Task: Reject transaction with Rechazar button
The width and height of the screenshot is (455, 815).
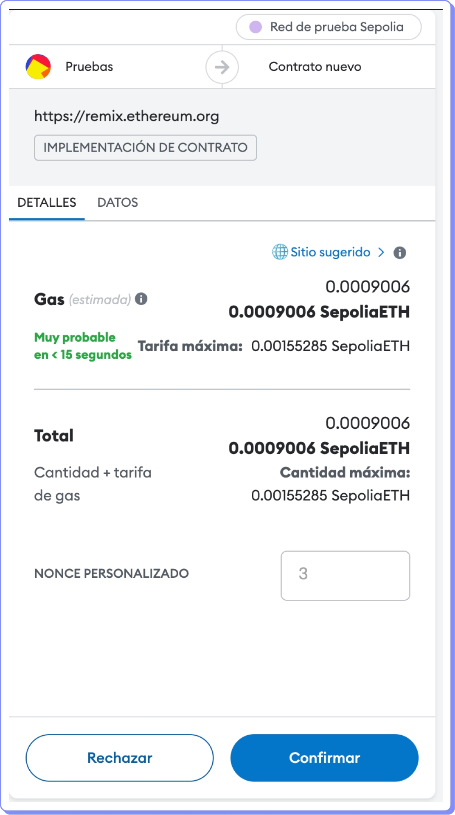Action: (x=120, y=758)
